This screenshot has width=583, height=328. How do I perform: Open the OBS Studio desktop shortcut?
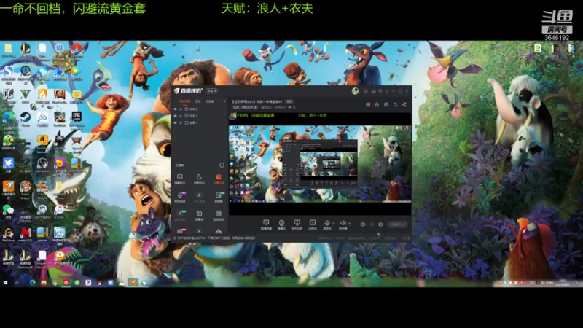(x=42, y=164)
